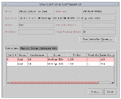Image resolution: width=121 pixels, height=99 pixels.
Task: Click the Server address field
Action: point(36,11)
